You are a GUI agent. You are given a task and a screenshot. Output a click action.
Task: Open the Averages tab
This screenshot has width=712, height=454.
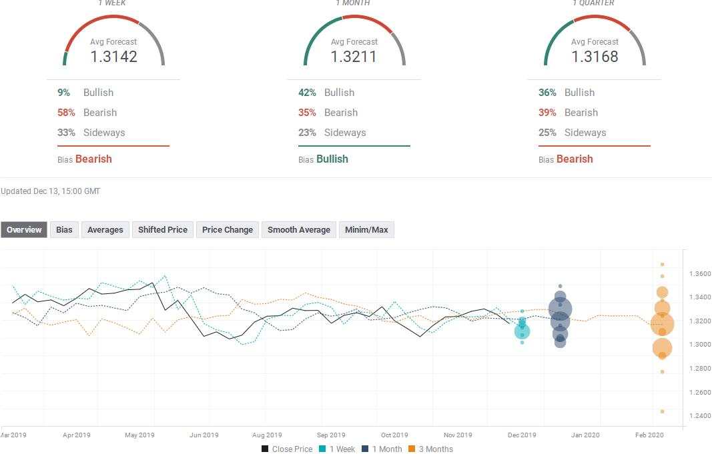pyautogui.click(x=105, y=229)
